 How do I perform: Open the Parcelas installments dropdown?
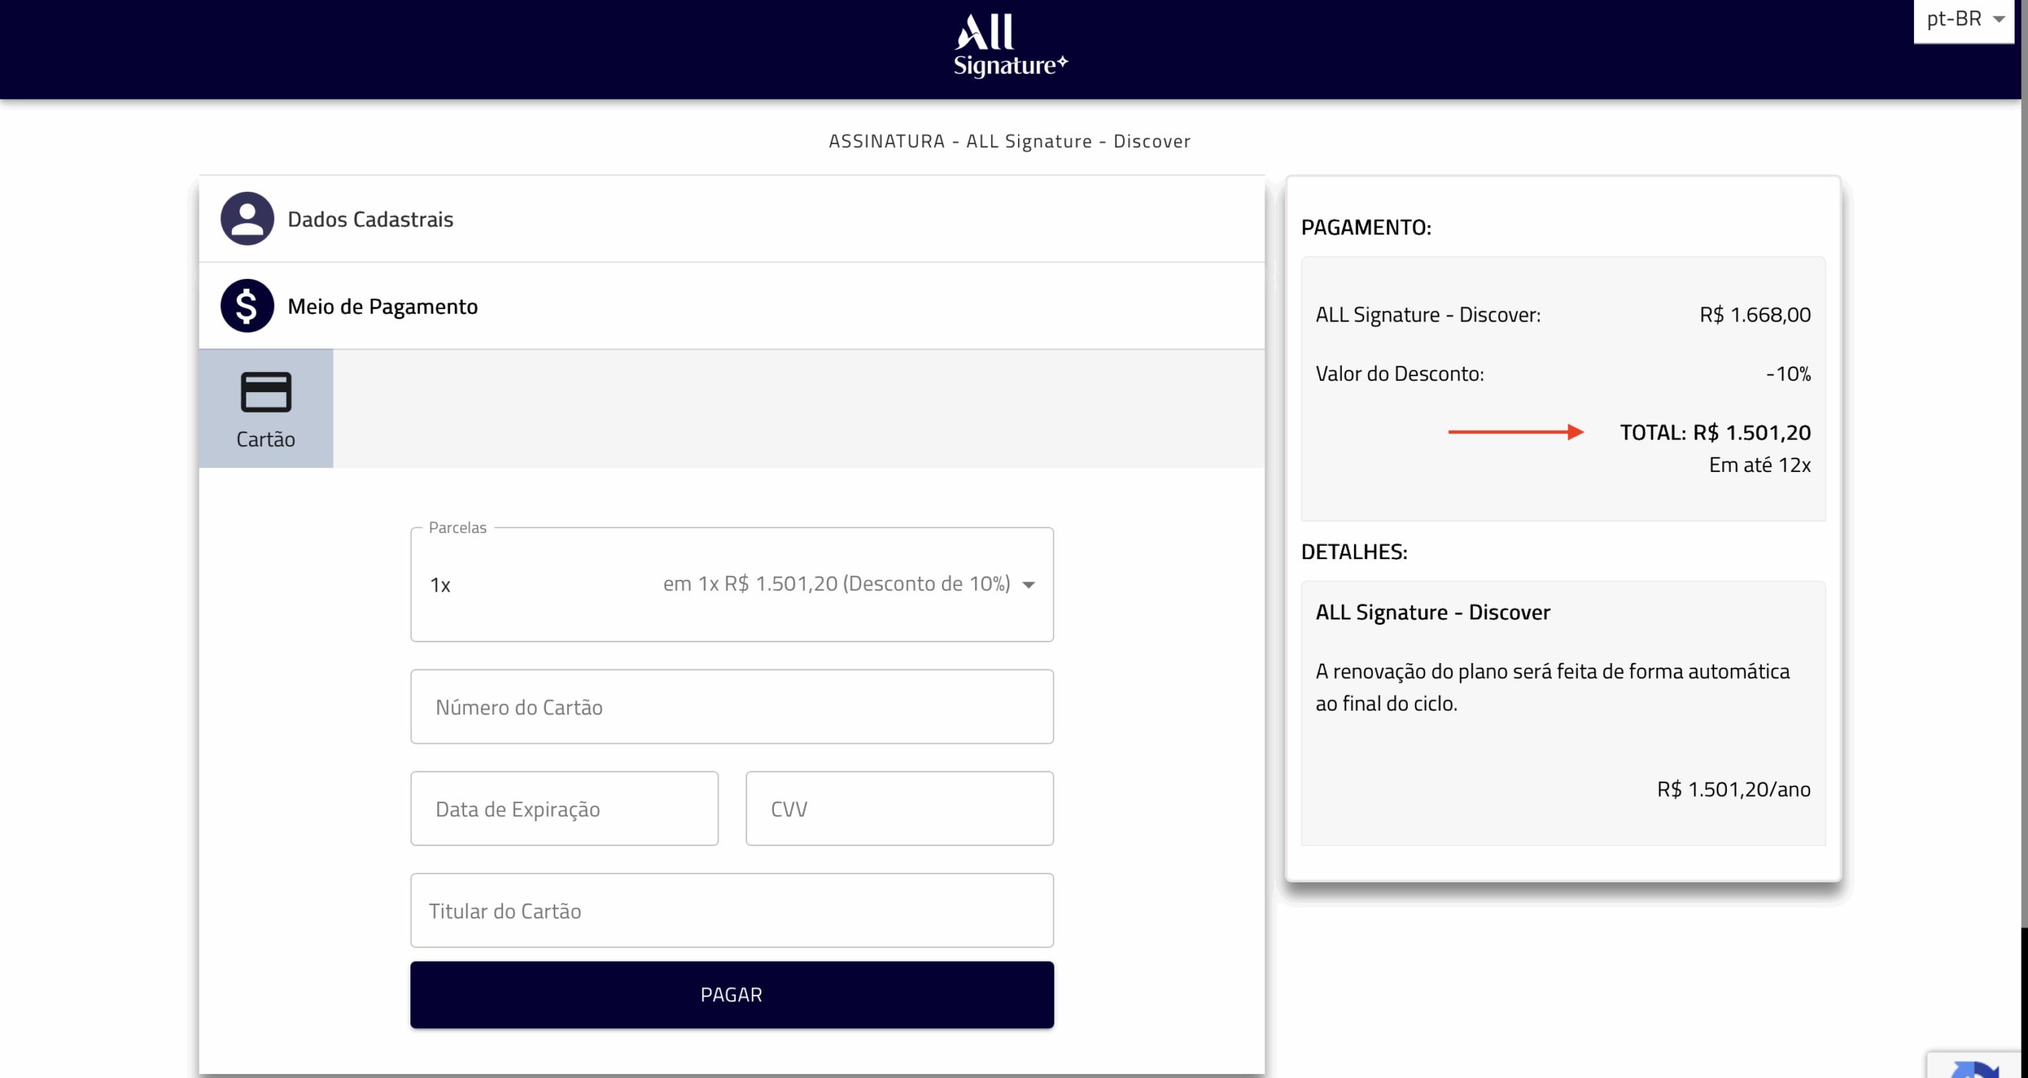[x=731, y=585]
